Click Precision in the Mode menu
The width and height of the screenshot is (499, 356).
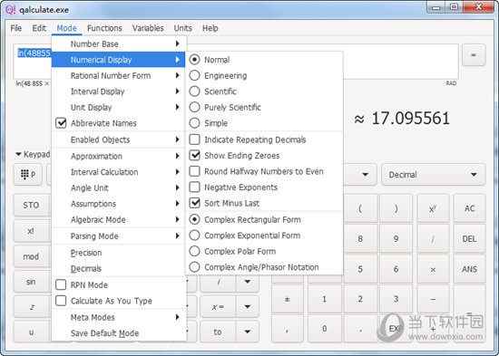coord(118,253)
